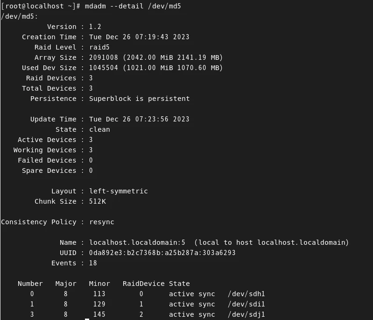Click the 'Raid Devices' label

[51, 78]
